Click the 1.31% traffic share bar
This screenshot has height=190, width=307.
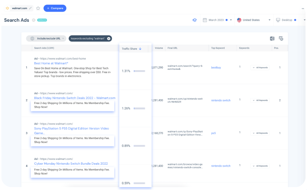(139, 71)
